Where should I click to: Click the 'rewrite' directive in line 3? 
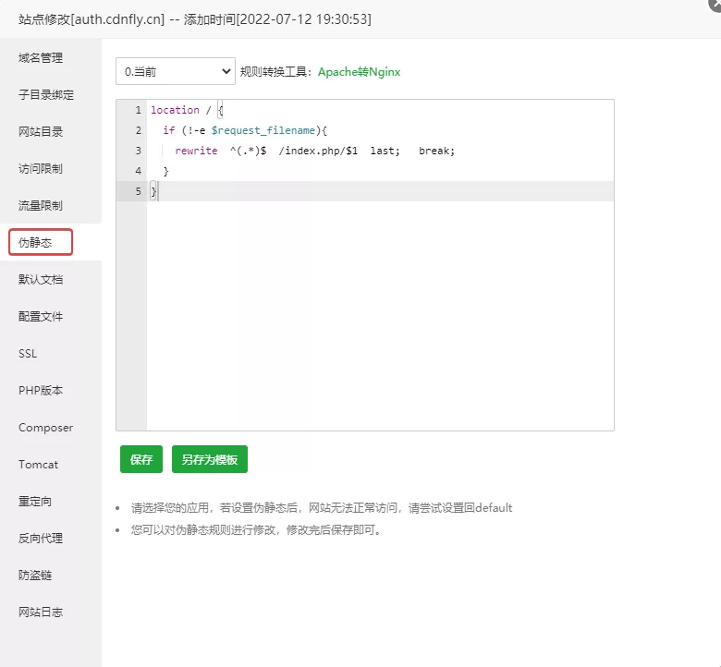(x=196, y=151)
